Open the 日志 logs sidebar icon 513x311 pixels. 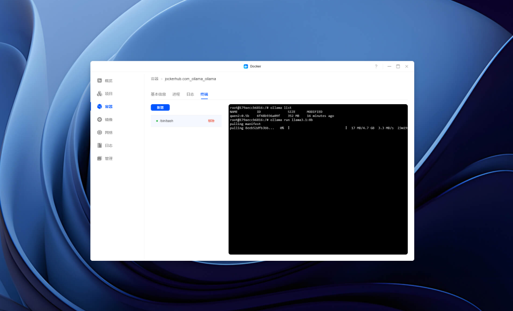pyautogui.click(x=99, y=145)
